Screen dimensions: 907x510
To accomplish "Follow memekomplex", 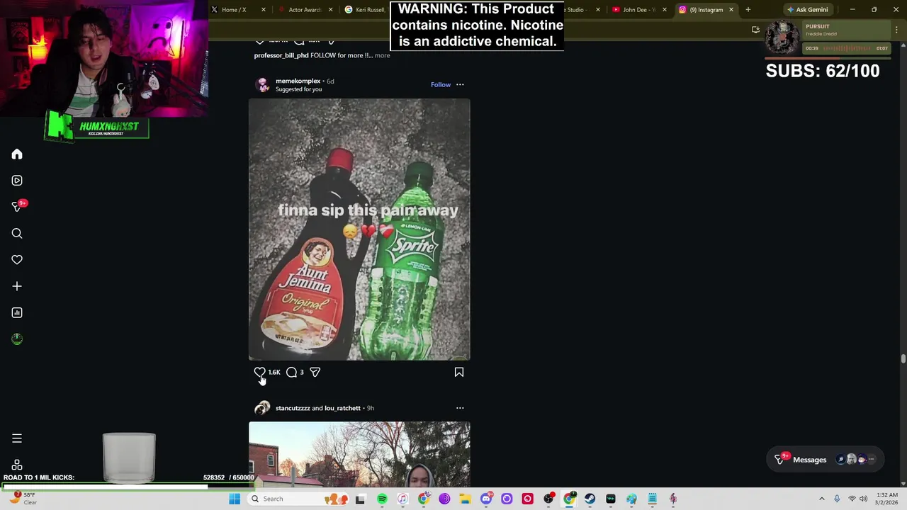I will pos(441,85).
